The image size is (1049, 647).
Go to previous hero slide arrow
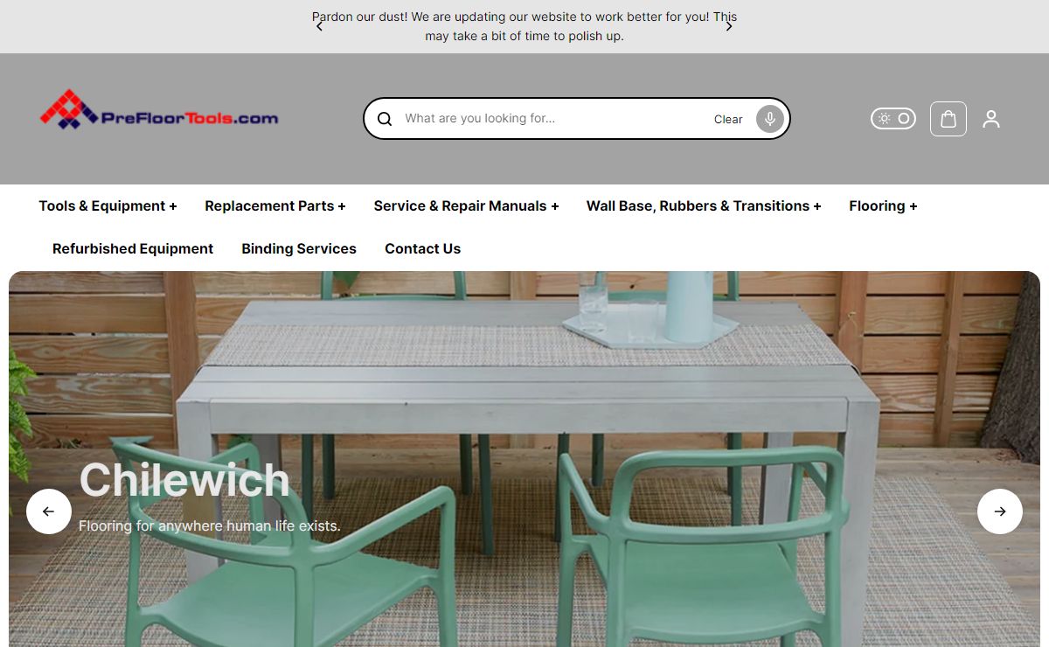[49, 511]
